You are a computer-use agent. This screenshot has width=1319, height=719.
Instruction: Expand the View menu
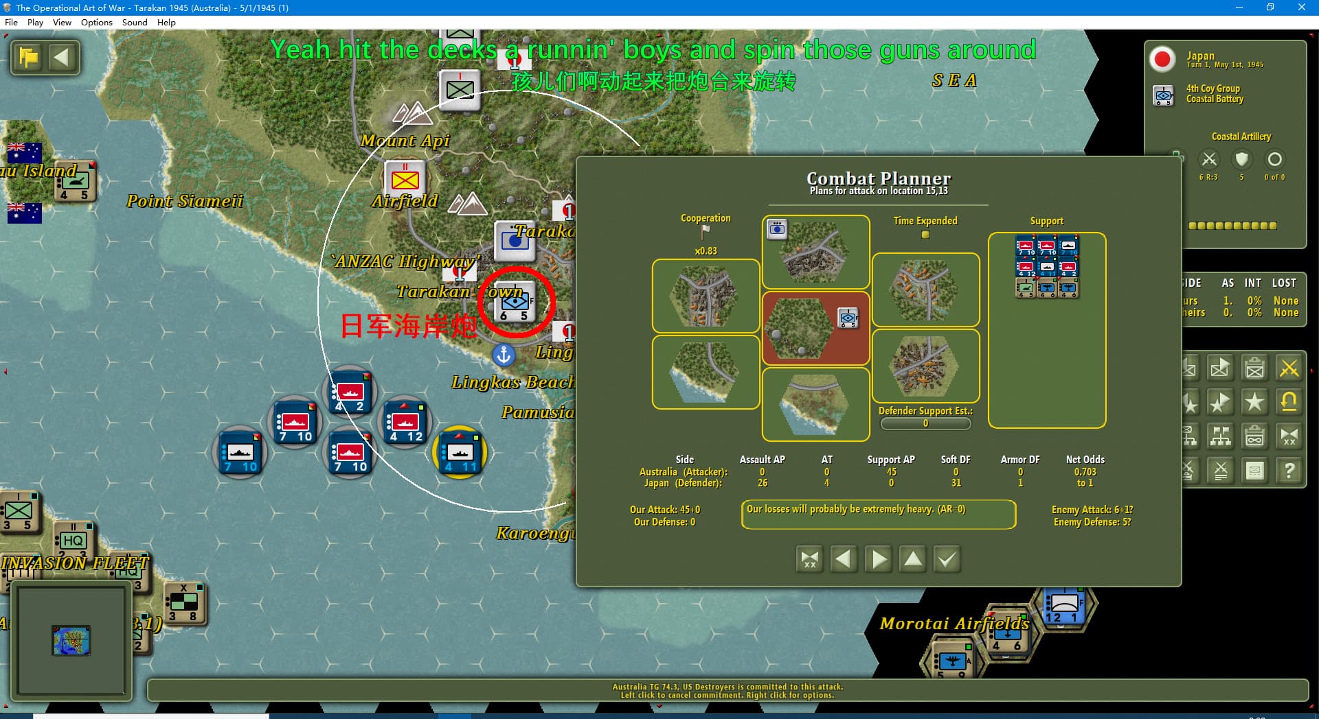coord(62,22)
